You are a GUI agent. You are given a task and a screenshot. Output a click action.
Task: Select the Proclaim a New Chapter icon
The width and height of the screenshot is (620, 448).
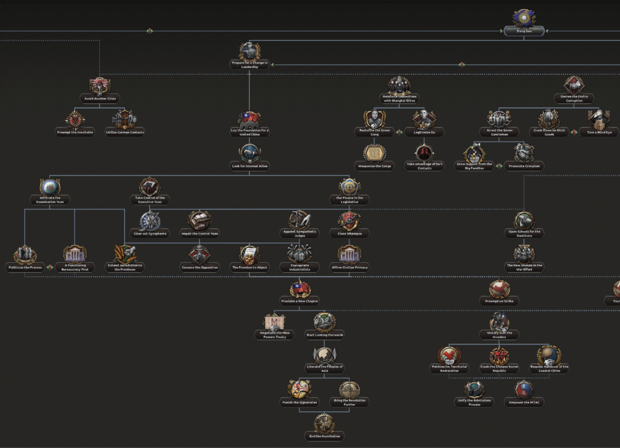coord(300,289)
